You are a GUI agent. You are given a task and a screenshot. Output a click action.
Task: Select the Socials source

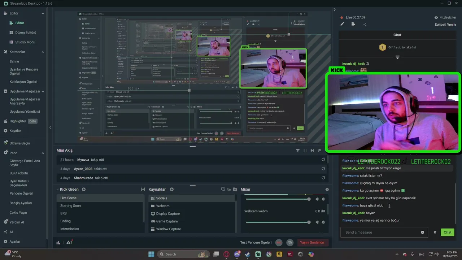coord(191,198)
